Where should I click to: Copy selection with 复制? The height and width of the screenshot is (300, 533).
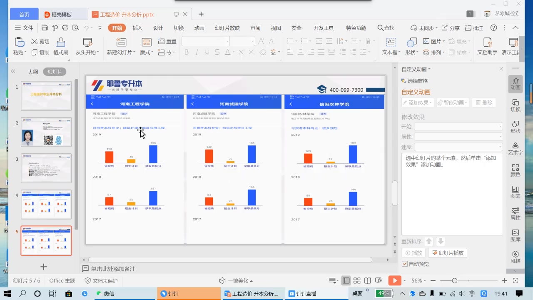(x=40, y=52)
